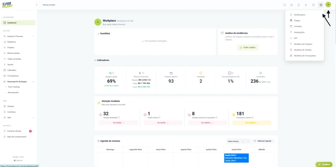This screenshot has height=167, width=336.
Task: Clear Admin Verticis selection with X
Action: [243, 142]
